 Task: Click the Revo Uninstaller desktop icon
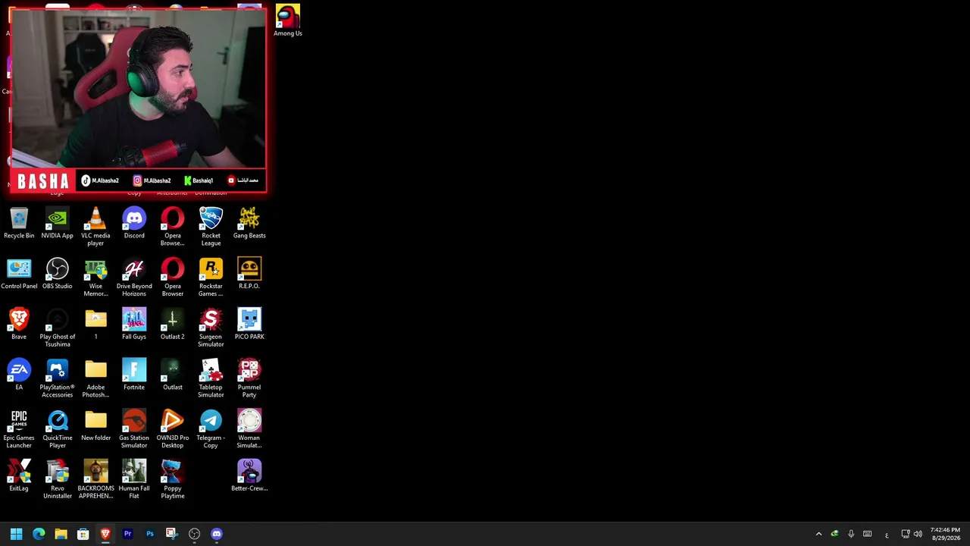pos(58,479)
